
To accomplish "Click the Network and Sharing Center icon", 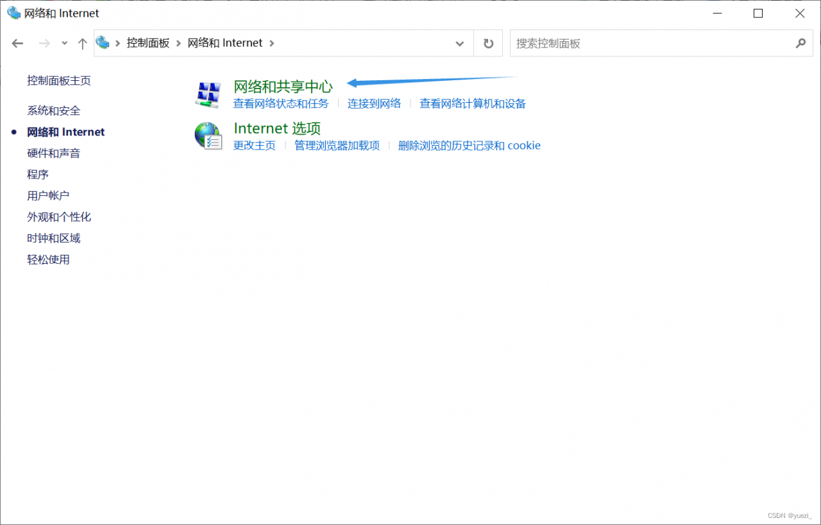I will (x=208, y=94).
